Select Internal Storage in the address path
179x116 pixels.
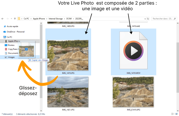click(x=55, y=19)
